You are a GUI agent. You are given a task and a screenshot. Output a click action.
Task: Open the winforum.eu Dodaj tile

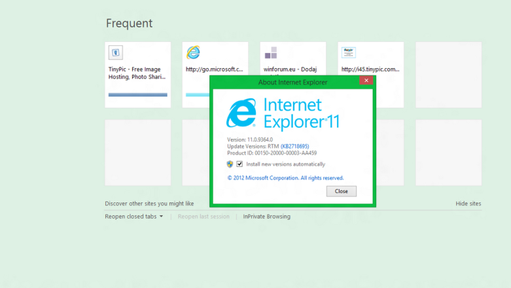point(292,59)
